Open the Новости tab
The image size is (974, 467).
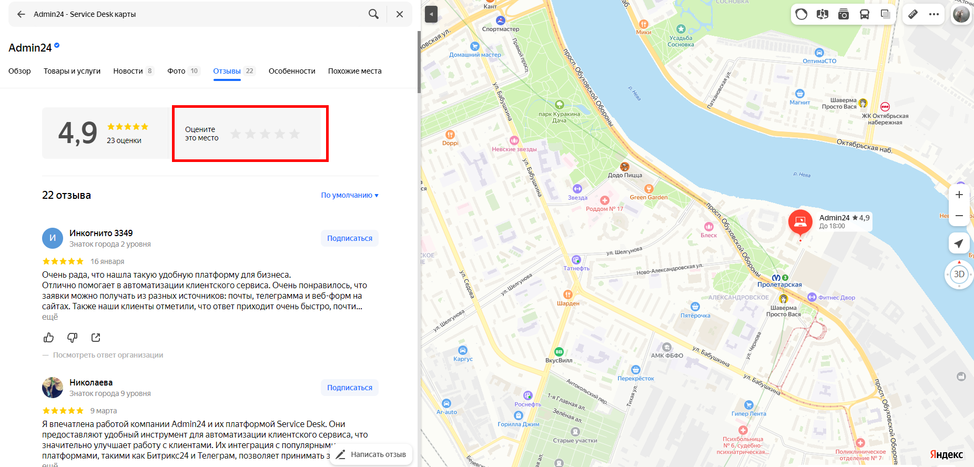pos(134,71)
